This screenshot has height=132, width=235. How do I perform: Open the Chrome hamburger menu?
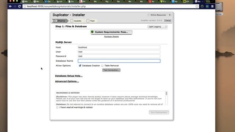pyautogui.click(x=212, y=7)
